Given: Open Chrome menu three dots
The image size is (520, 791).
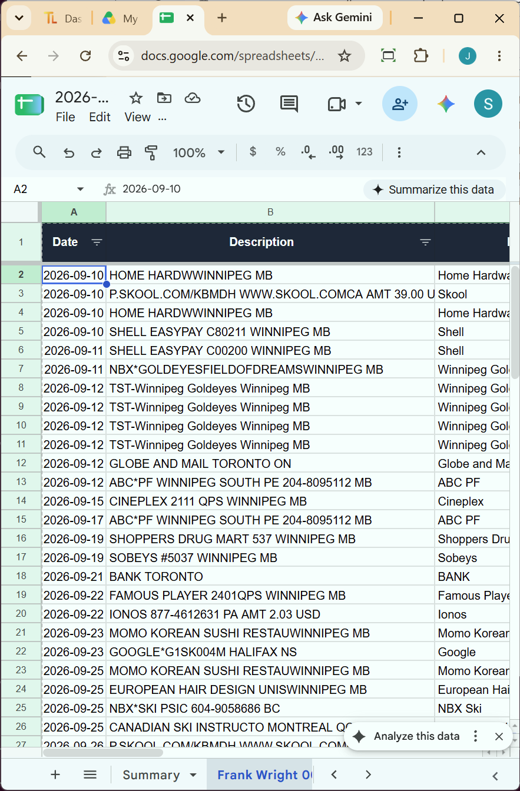Looking at the screenshot, I should click(499, 56).
